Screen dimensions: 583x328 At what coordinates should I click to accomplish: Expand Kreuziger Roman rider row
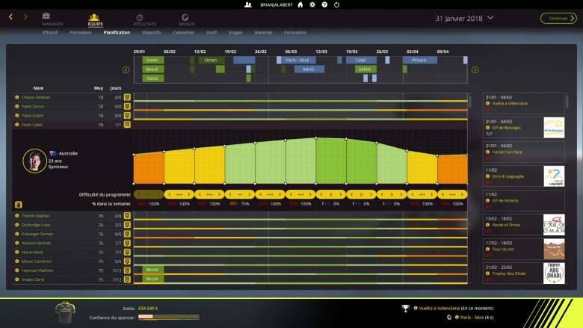coord(16,234)
